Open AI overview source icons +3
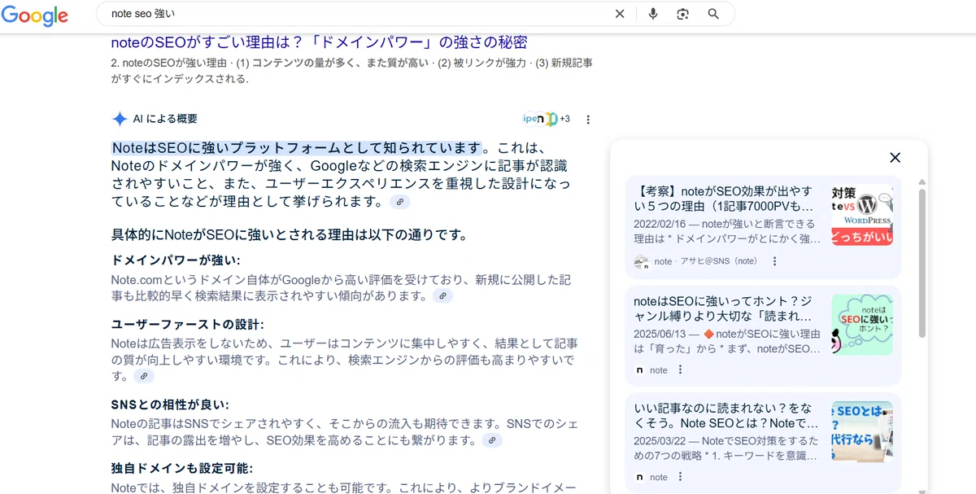The image size is (976, 494). point(547,119)
